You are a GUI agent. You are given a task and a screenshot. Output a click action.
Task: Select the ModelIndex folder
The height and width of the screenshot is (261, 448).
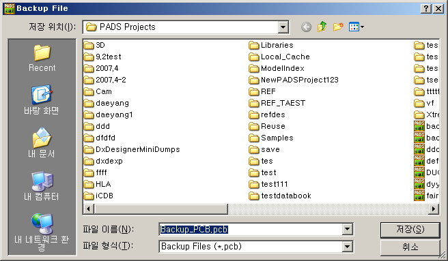click(277, 68)
